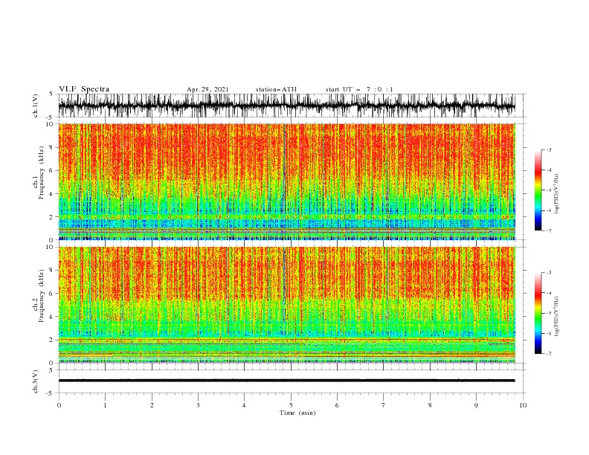This screenshot has height=455, width=589.
Task: Click the "ch.1(V)" waveform axis label
Action: point(36,106)
